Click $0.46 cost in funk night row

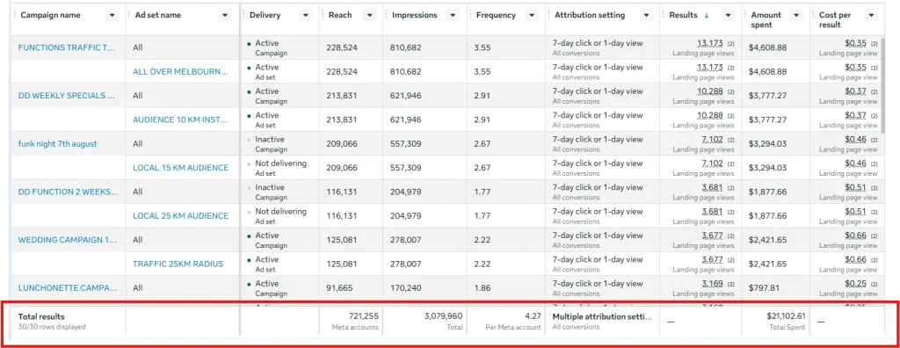tap(856, 140)
